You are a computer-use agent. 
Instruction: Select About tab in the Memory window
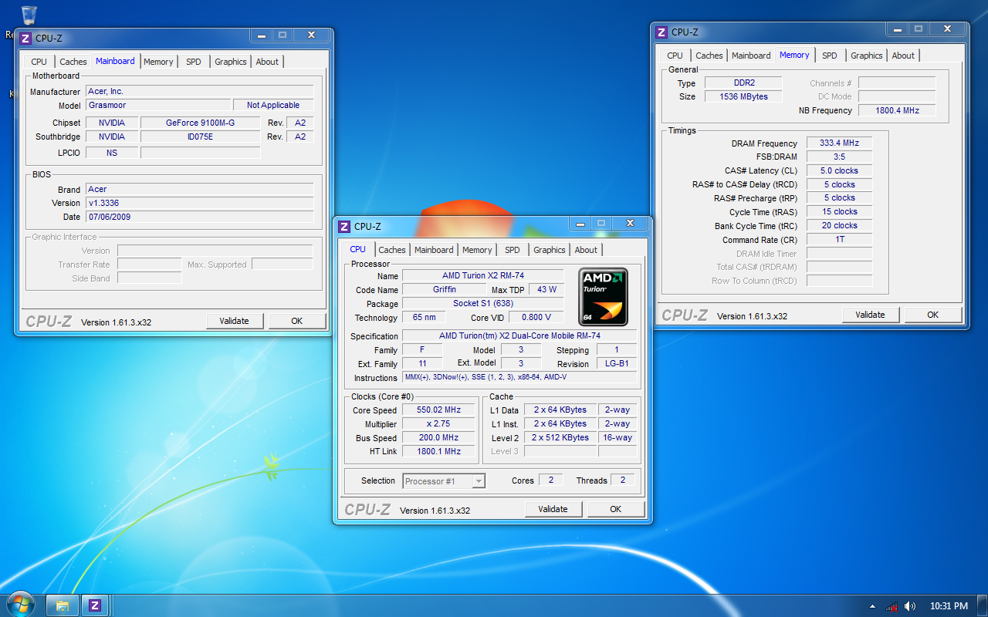coord(903,56)
